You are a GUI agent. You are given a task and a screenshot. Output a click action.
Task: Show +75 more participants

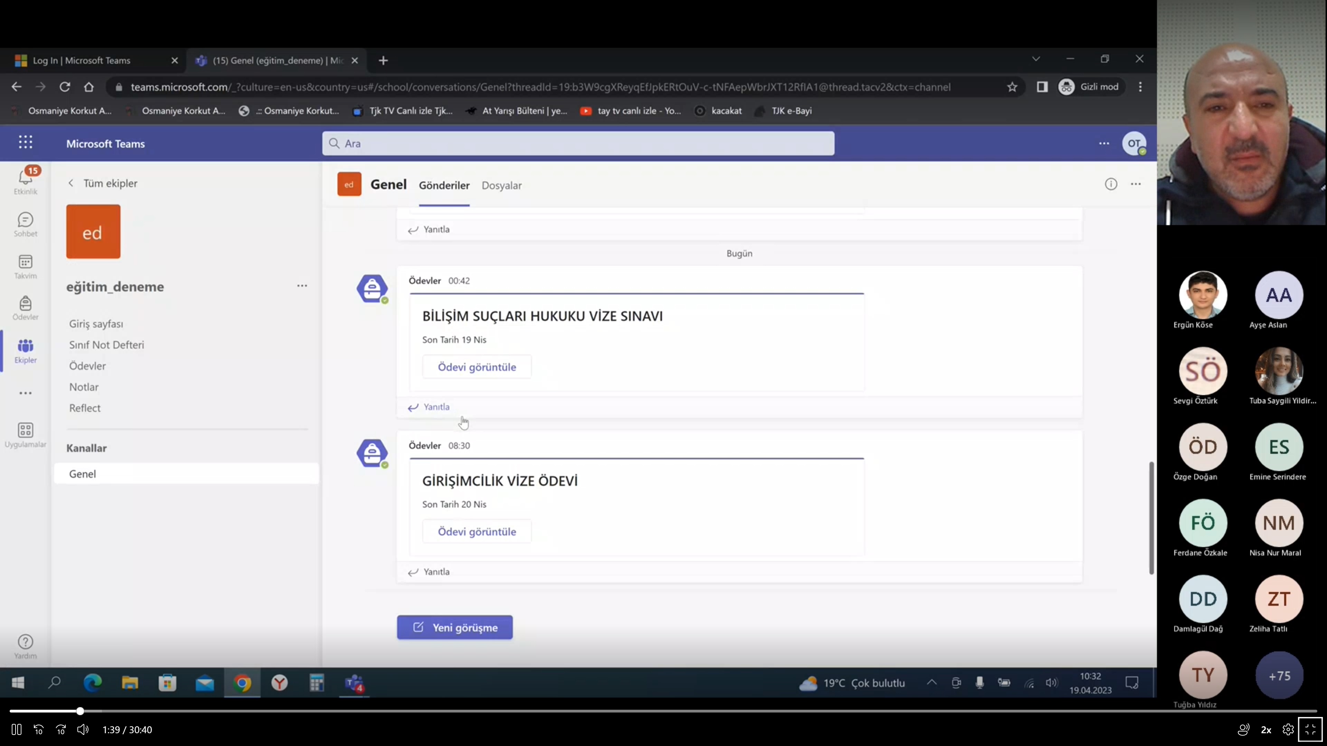(x=1279, y=675)
